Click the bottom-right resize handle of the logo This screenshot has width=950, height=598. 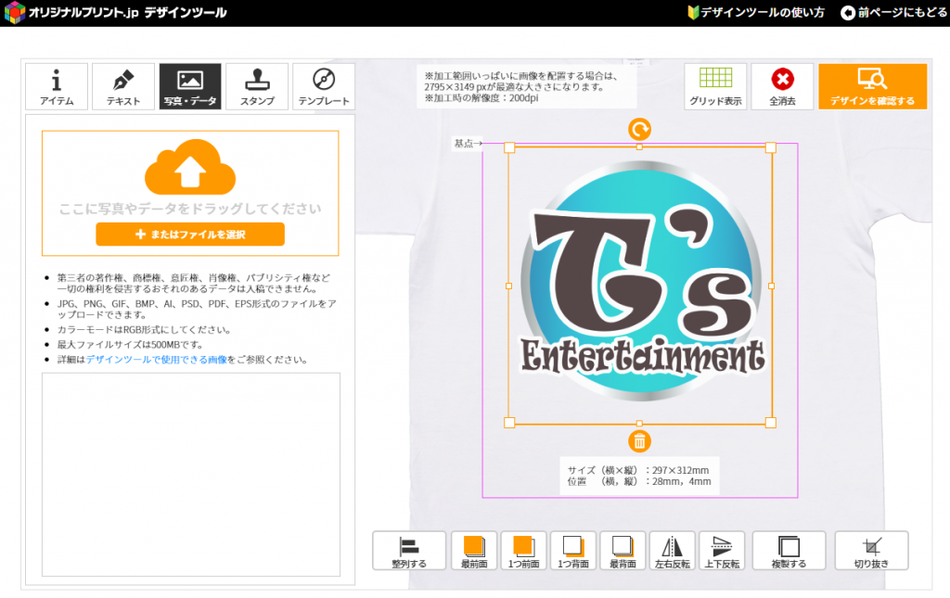771,423
